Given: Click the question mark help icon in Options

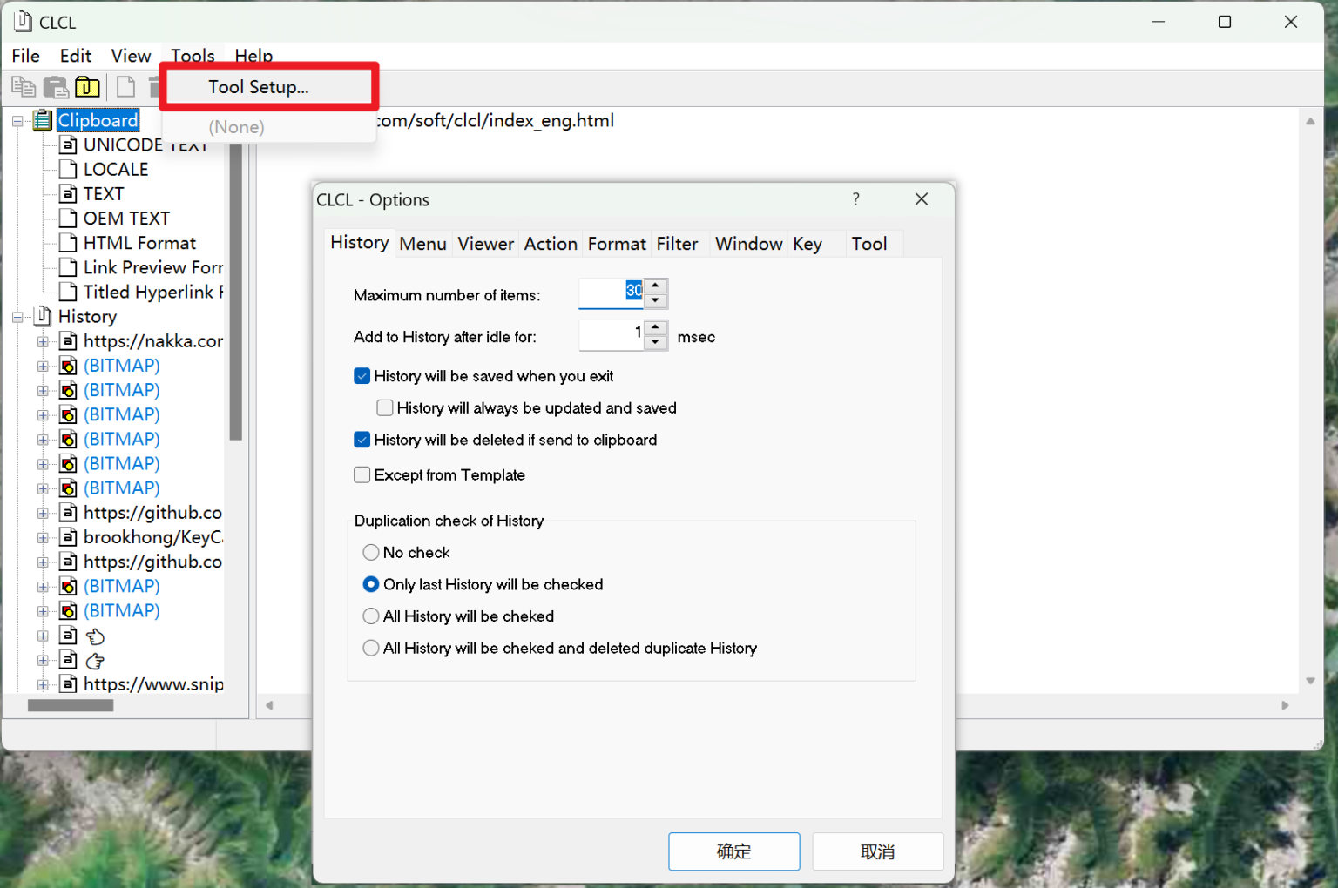Looking at the screenshot, I should click(x=855, y=199).
